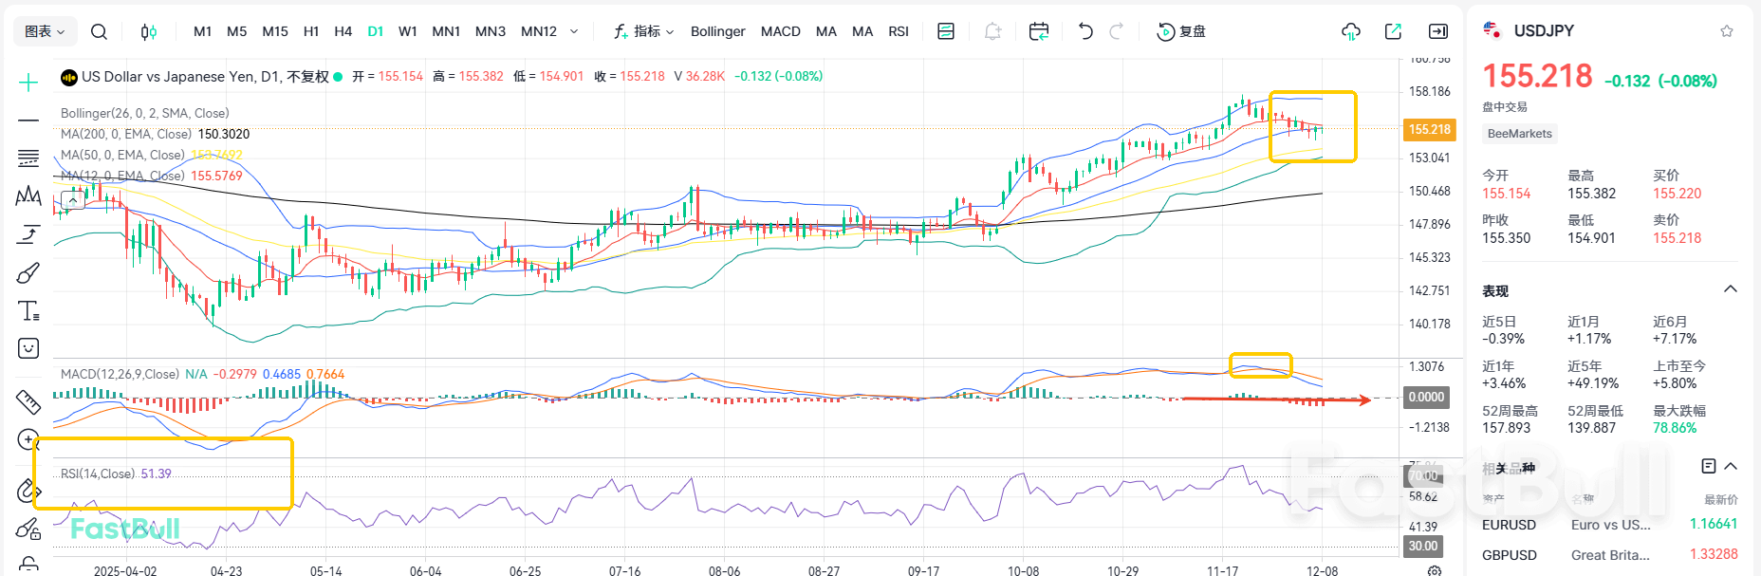1761x576 pixels.
Task: Open the 图表 dropdown menu
Action: (45, 31)
